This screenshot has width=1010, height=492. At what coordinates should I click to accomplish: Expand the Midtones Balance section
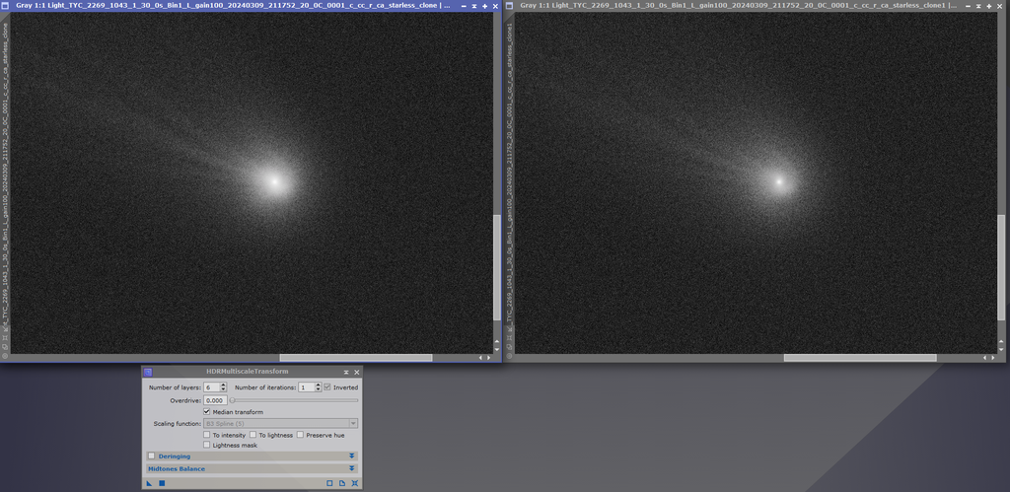352,468
